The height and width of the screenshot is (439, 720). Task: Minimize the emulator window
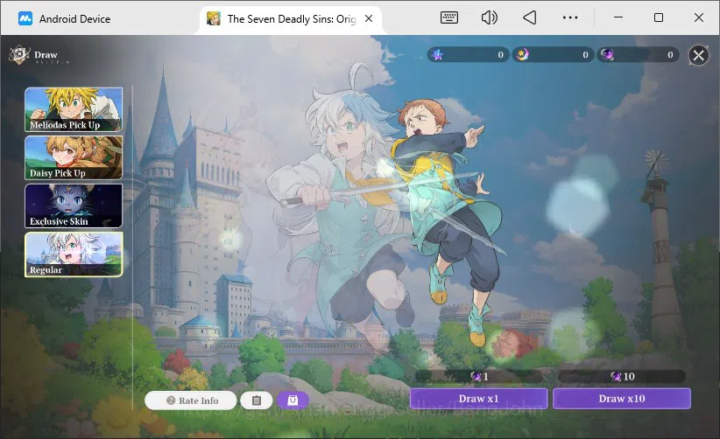(x=618, y=17)
